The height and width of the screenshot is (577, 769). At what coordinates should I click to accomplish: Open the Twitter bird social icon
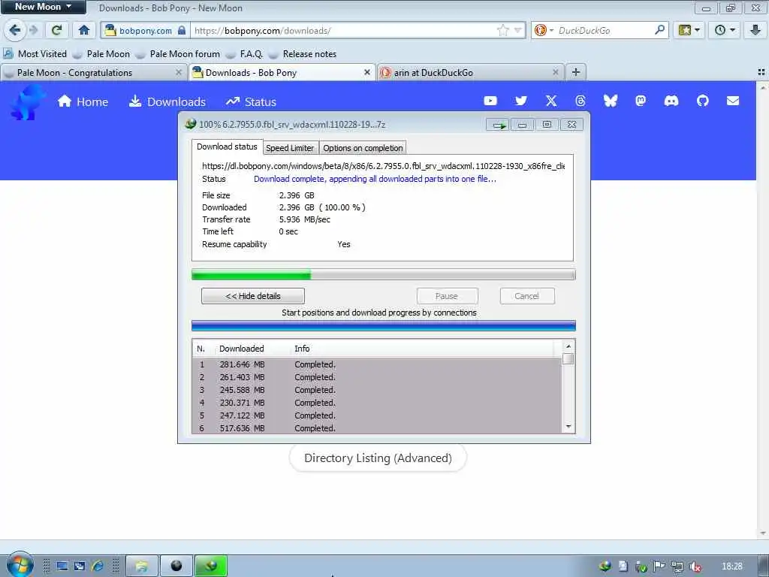coord(521,101)
